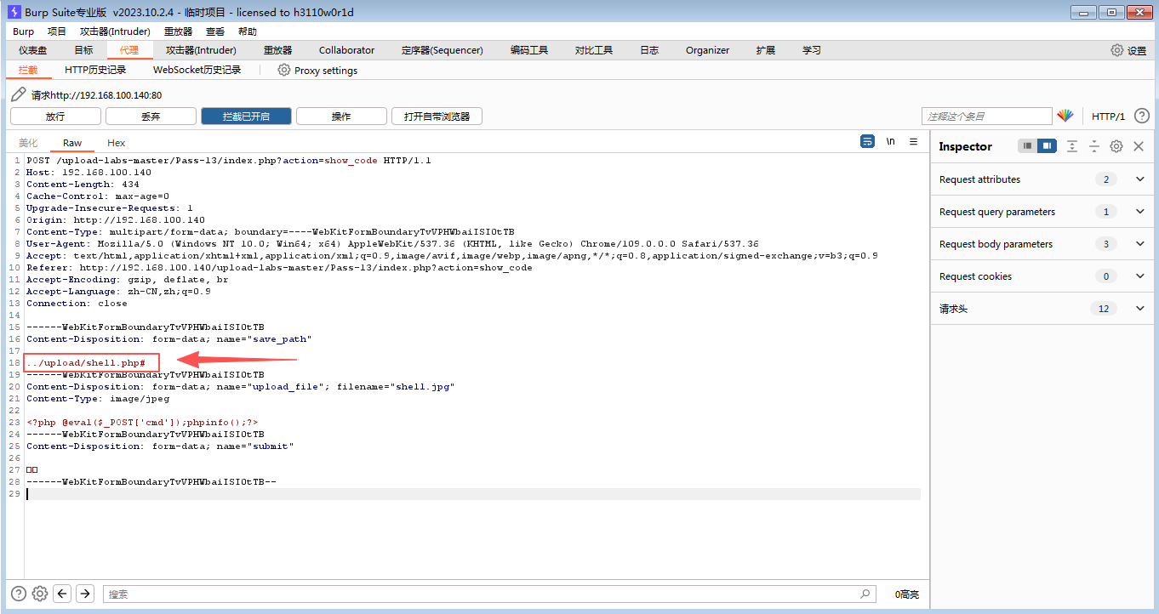Open Organizer tab
This screenshot has height=614, width=1159.
click(708, 50)
